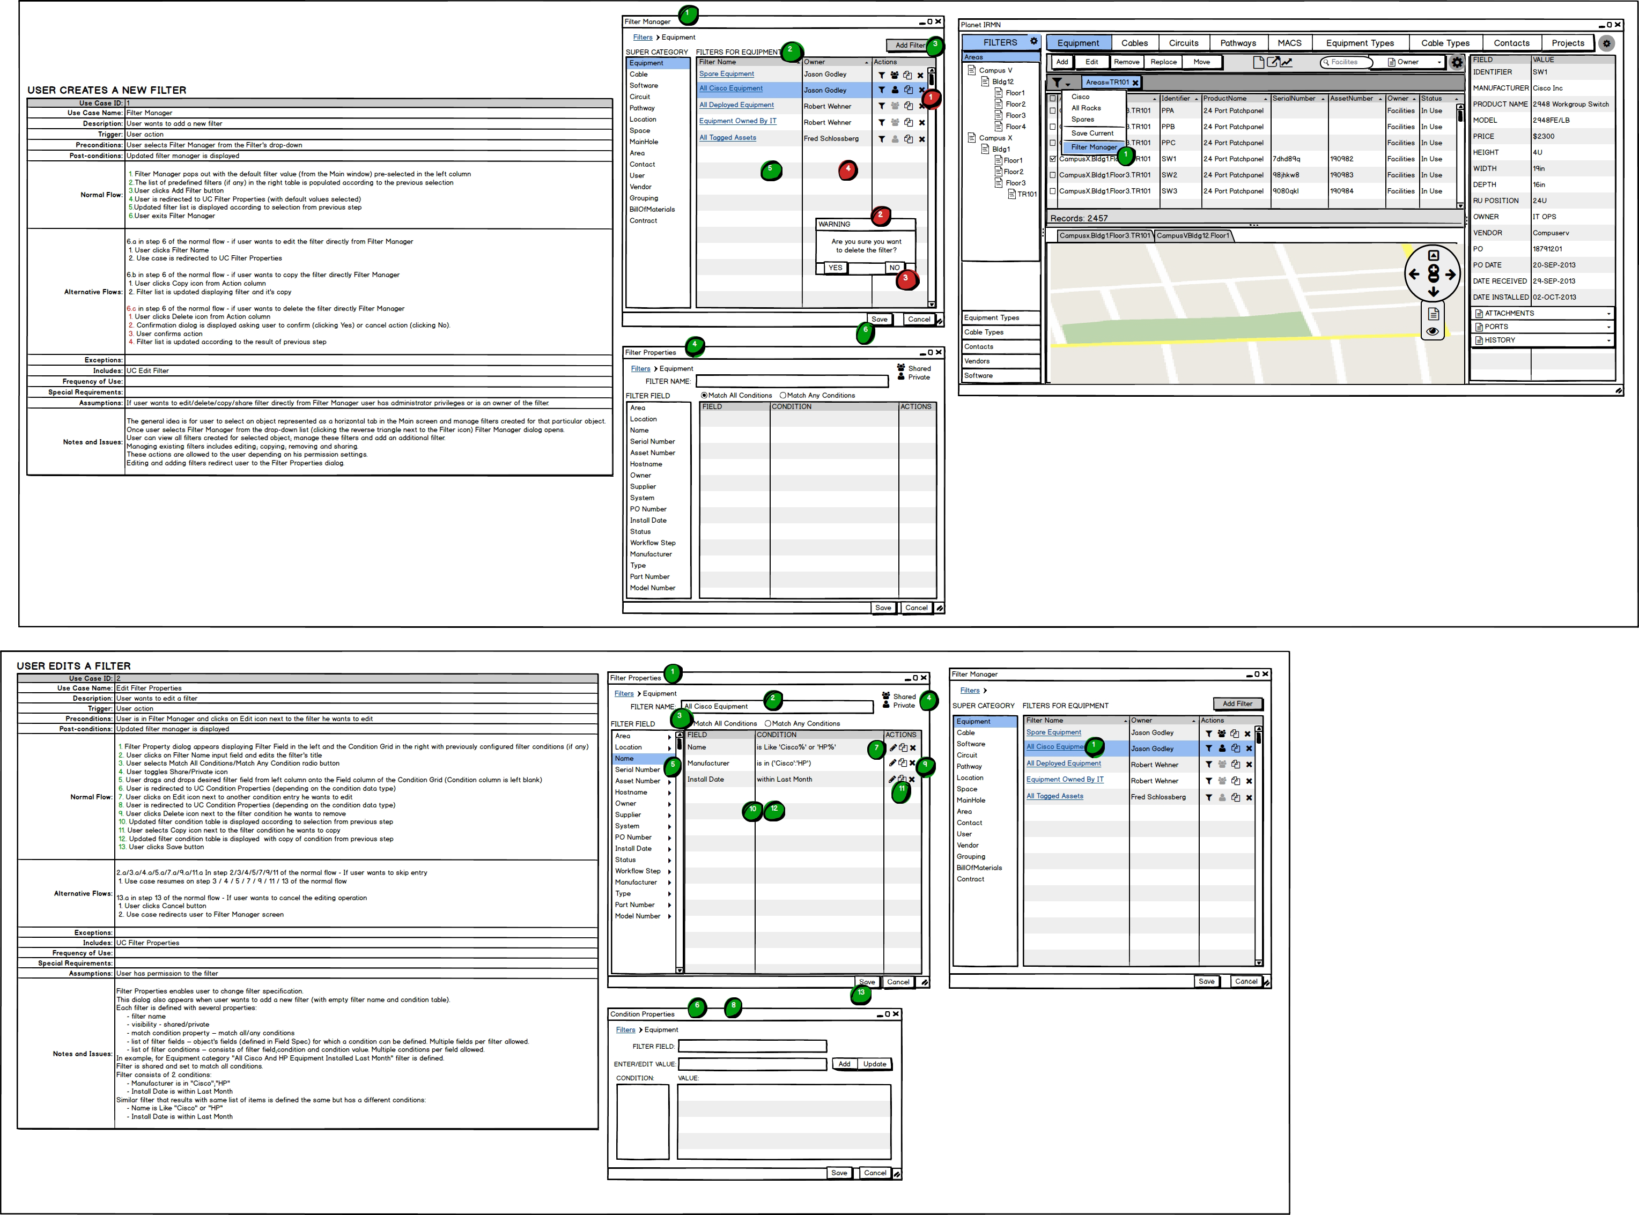The width and height of the screenshot is (1639, 1215).
Task: Check the SW2 row checkbox
Action: [1053, 175]
